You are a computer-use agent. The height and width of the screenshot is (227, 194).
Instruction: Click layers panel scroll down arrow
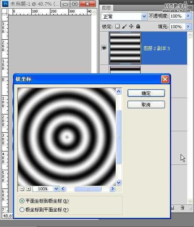190,201
